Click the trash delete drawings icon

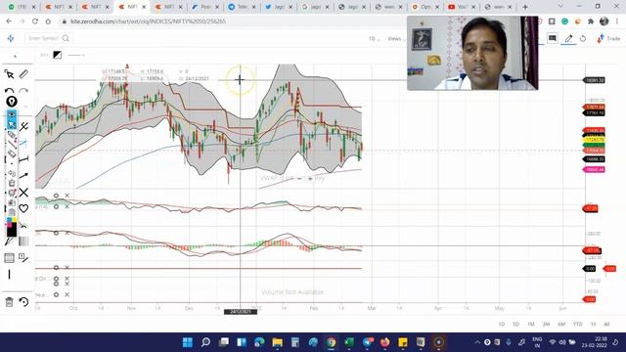click(9, 302)
